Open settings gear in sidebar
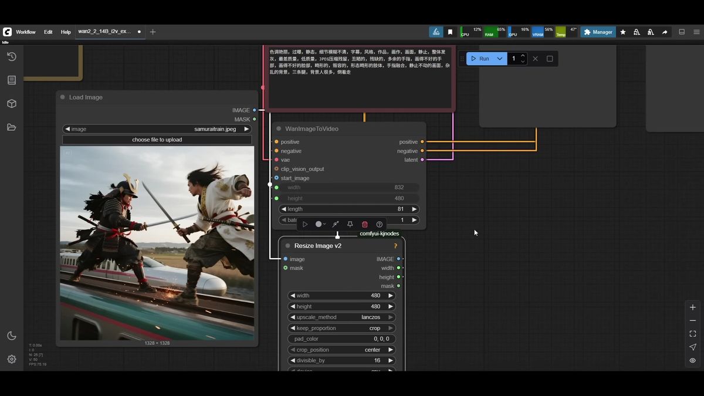This screenshot has width=704, height=396. point(11,359)
